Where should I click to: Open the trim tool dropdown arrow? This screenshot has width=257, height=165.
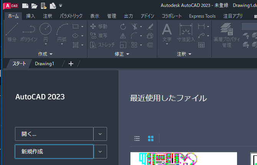tap(141, 26)
